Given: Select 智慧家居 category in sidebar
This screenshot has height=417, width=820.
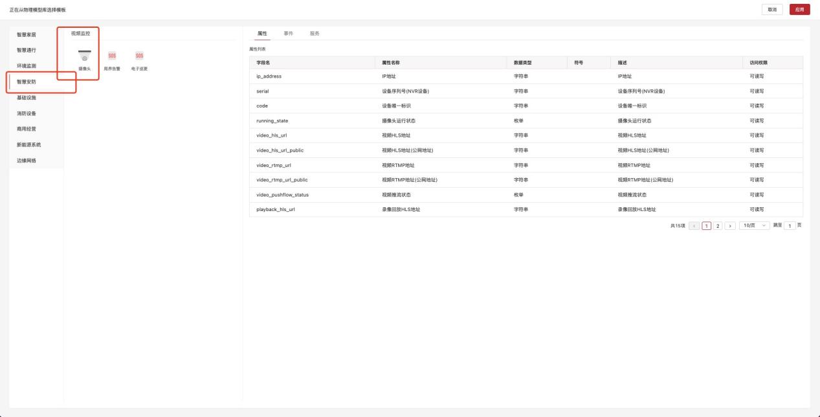Looking at the screenshot, I should tap(27, 35).
